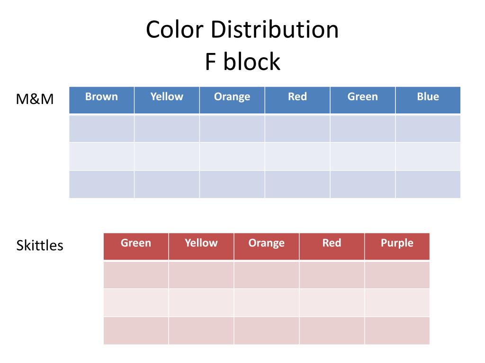Click the Color Distribution title text
The width and height of the screenshot is (485, 363).
[242, 30]
